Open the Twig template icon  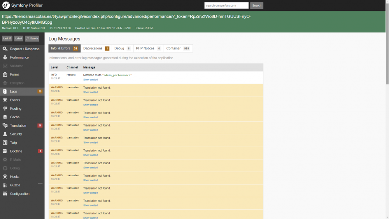point(5,143)
